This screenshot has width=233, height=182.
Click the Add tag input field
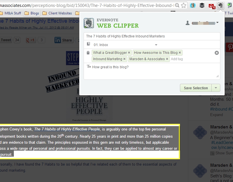(x=177, y=59)
